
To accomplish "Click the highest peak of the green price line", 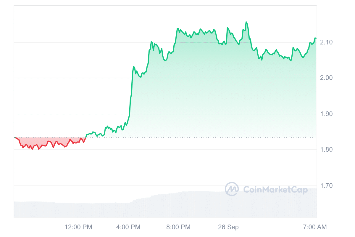I will [x=246, y=22].
